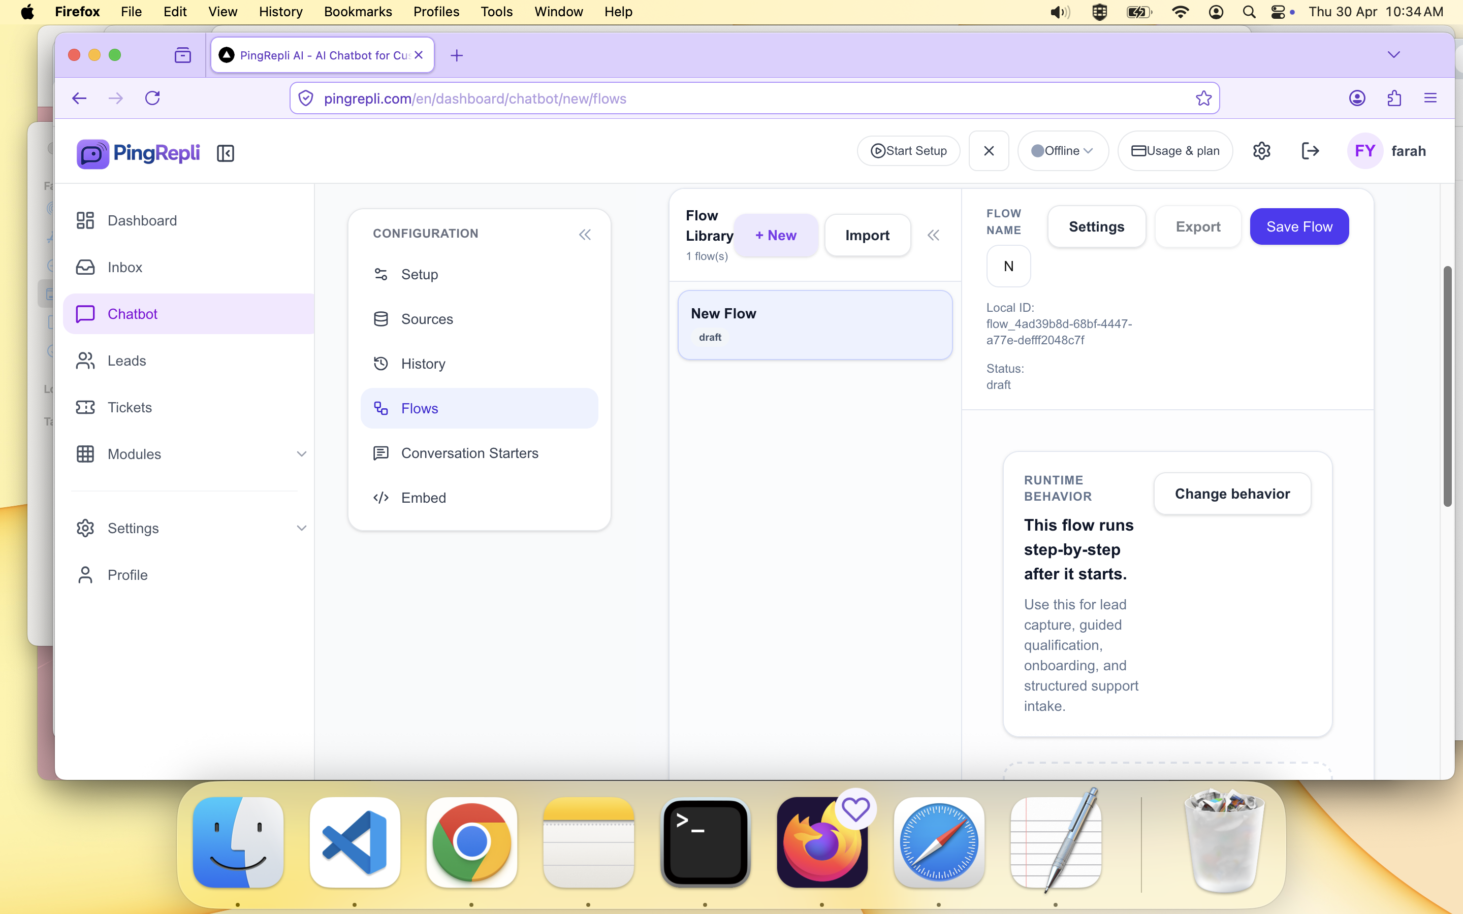Open Firefox account icon

[x=1357, y=98]
